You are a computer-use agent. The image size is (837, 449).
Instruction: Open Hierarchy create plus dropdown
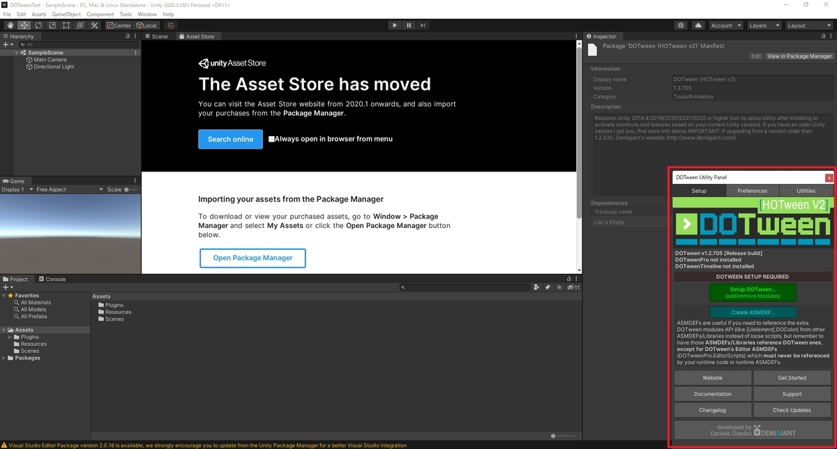pos(8,44)
